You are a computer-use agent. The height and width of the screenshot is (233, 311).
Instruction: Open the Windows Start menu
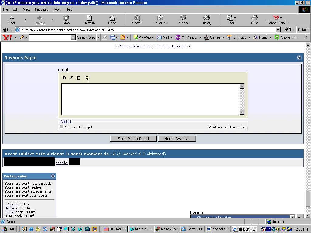(9, 229)
